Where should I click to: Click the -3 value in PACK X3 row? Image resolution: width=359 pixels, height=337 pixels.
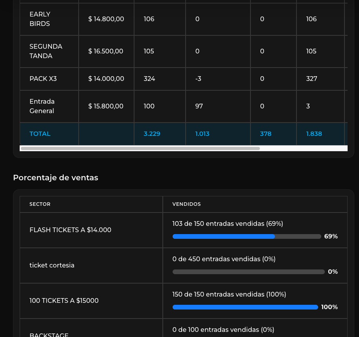point(198,79)
